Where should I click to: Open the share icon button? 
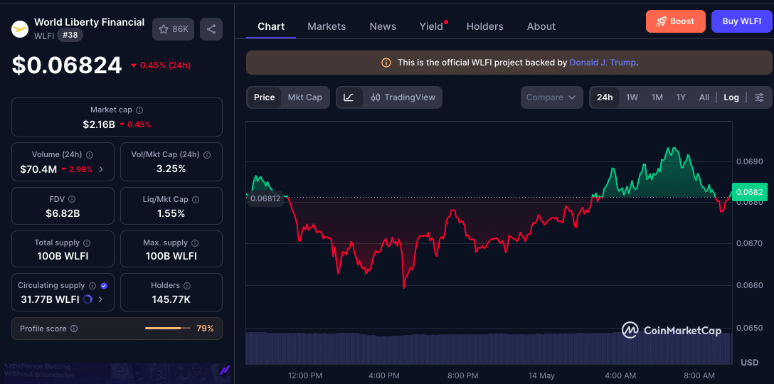pos(211,29)
